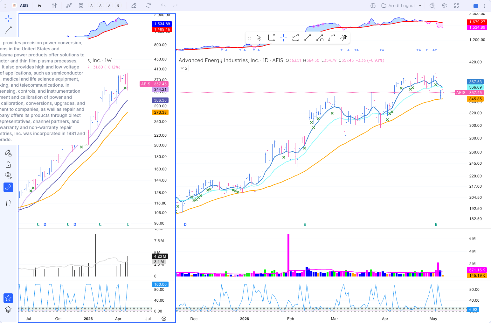Image resolution: width=491 pixels, height=323 pixels.
Task: Click the 367.53 blue moving average label
Action: (x=475, y=82)
